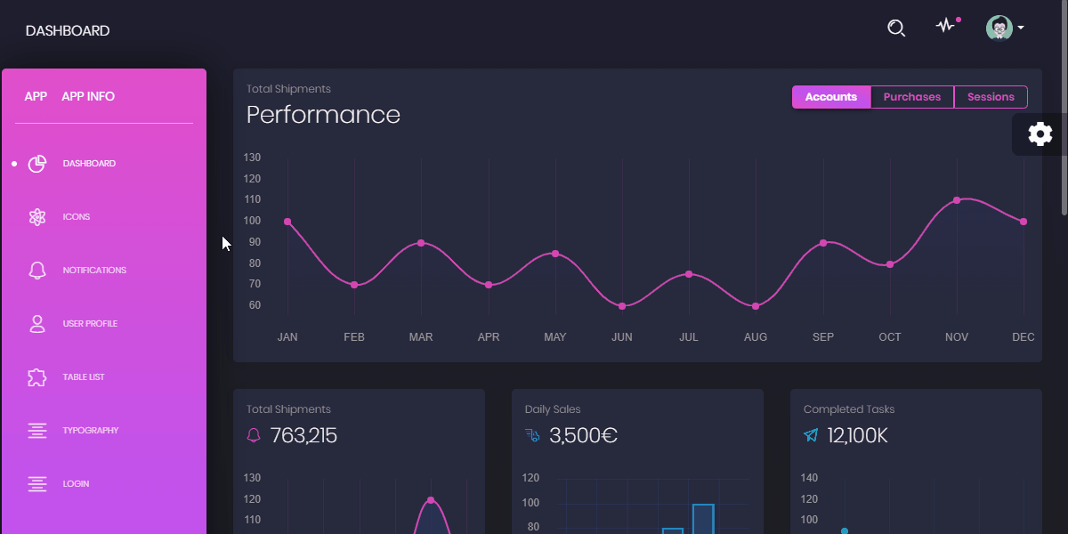This screenshot has height=534, width=1068.
Task: Enable the Sessions data view
Action: (x=991, y=96)
